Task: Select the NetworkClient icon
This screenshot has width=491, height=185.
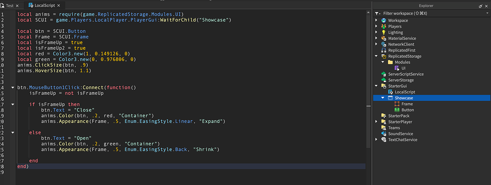Action: pos(384,44)
